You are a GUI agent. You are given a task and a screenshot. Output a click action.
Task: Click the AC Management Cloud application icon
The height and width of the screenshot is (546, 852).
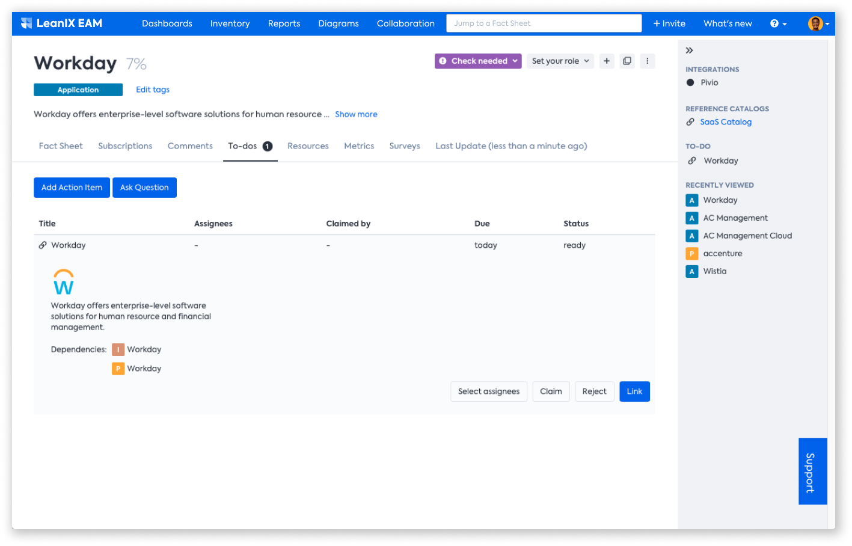pos(692,236)
